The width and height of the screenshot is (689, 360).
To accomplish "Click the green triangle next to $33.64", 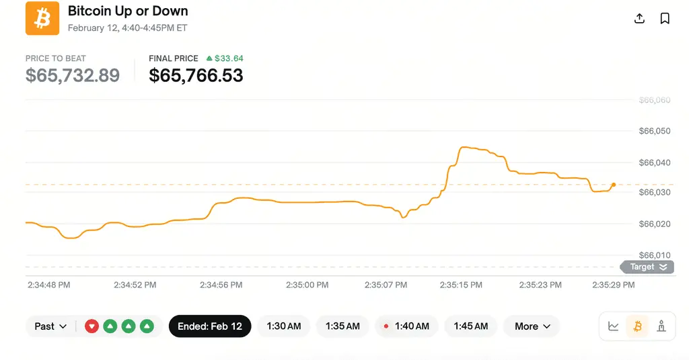I will [x=209, y=58].
